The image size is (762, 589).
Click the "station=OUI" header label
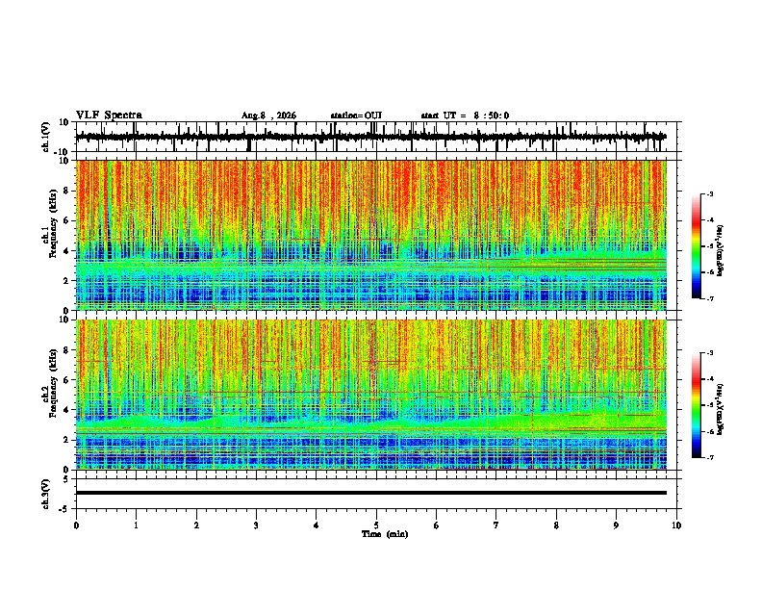pos(356,115)
